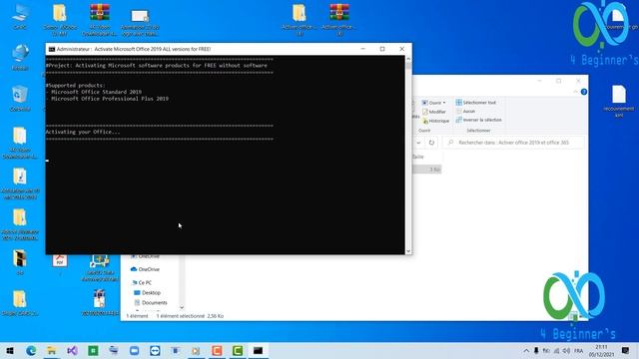Click the volume icon in system tray
This screenshot has width=639, height=359.
tap(566, 350)
